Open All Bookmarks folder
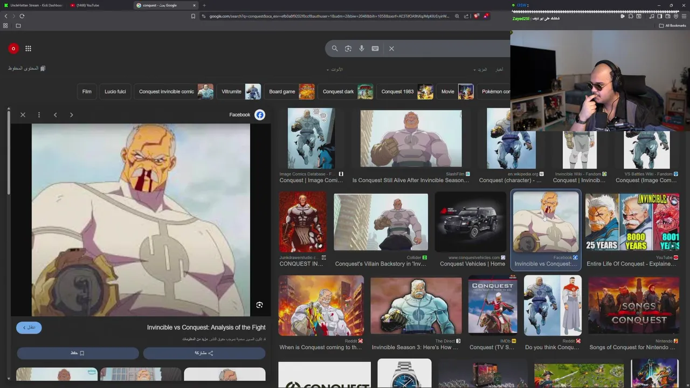 pos(673,25)
